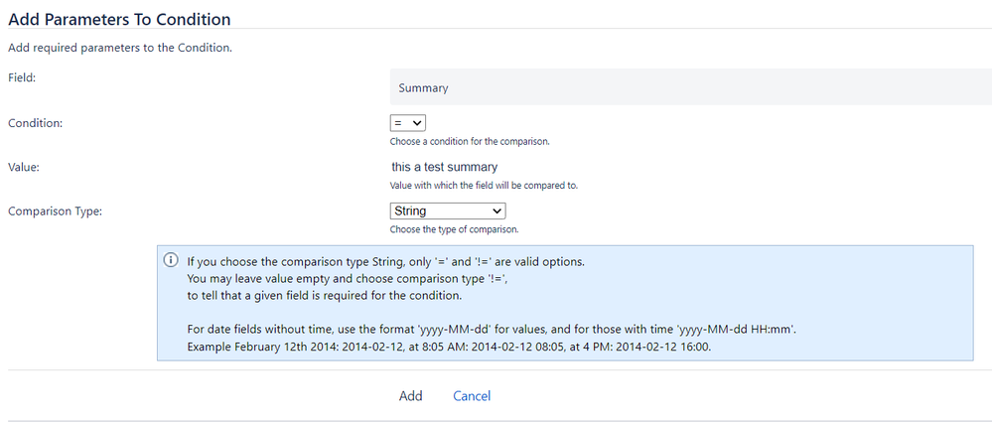
Task: Click 'Choose a condition for the comparison' hint
Action: (x=470, y=142)
